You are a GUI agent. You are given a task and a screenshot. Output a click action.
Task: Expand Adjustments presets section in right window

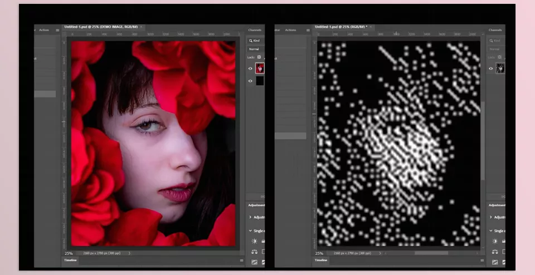pos(490,217)
